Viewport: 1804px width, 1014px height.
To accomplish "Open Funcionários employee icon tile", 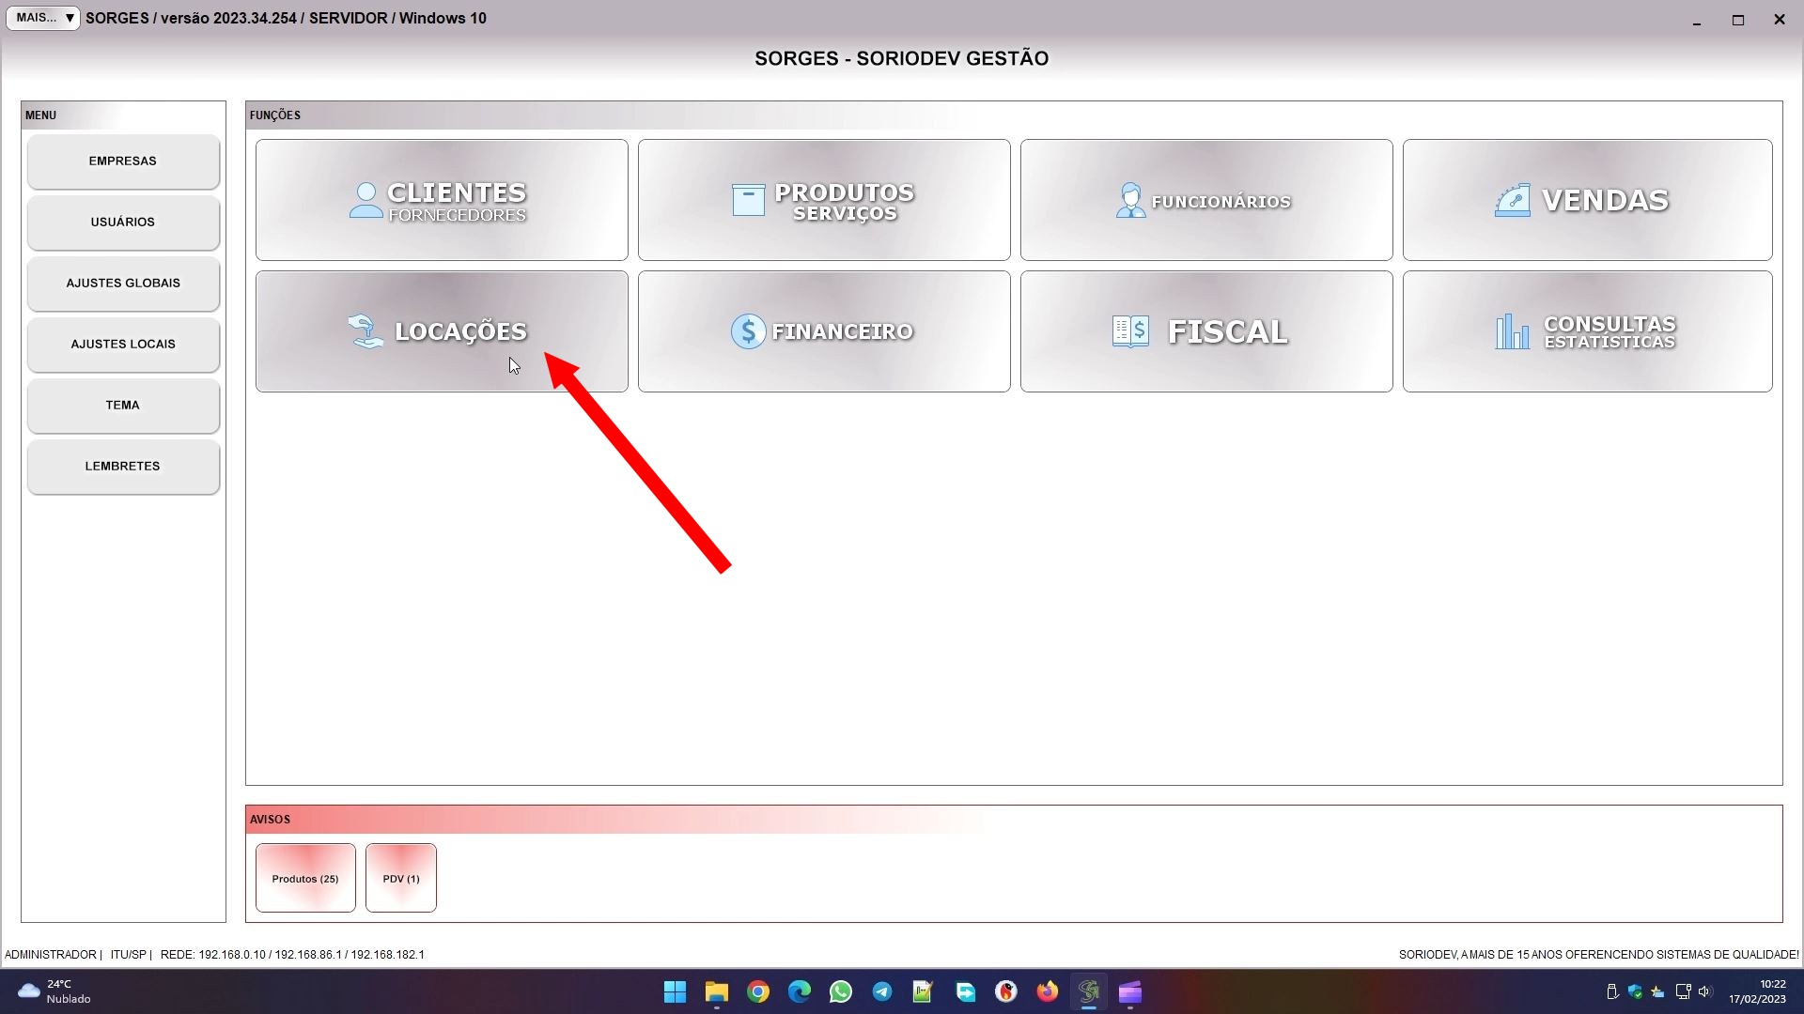I will point(1130,200).
